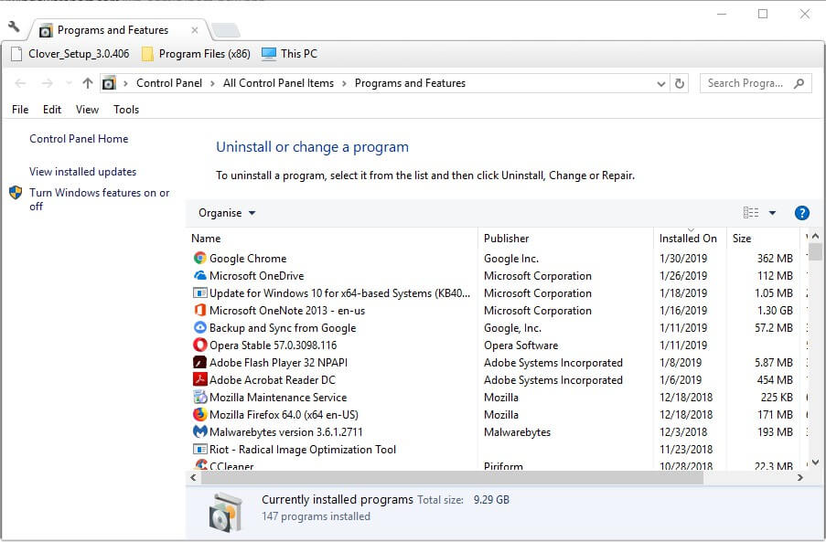
Task: Open the This PC bookmark
Action: click(289, 54)
